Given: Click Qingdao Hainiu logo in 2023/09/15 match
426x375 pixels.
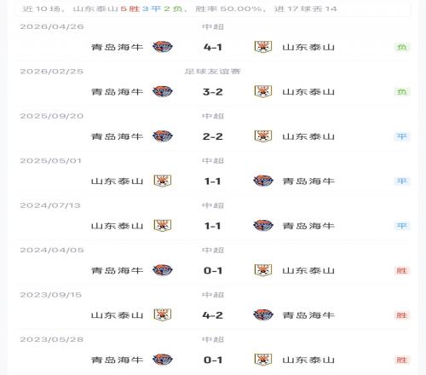Looking at the screenshot, I should pyautogui.click(x=263, y=314).
